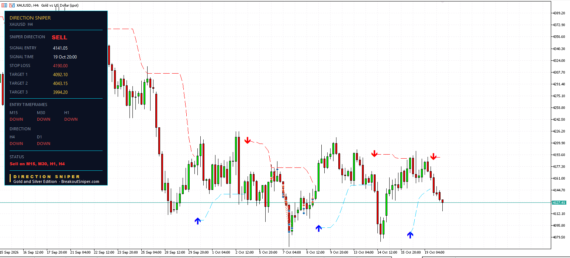
Task: Click the 'STOP LOSS' label
Action: [20, 66]
